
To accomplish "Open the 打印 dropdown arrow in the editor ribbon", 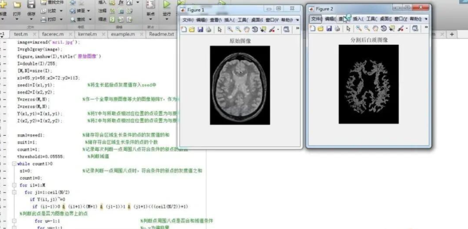I will [x=61, y=19].
